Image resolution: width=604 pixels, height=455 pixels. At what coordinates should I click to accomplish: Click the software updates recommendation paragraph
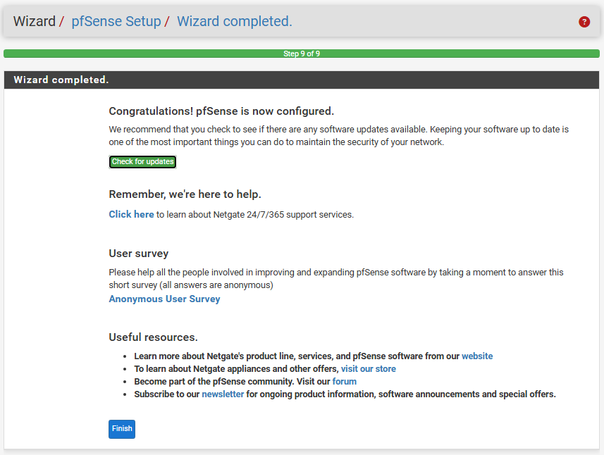338,136
